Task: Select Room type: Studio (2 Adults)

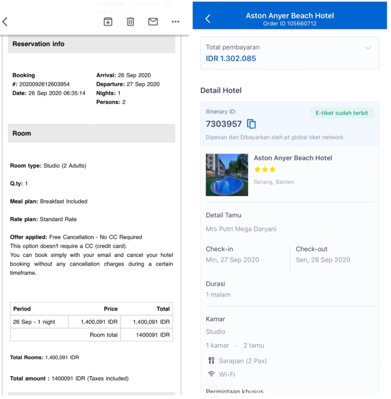Action: click(48, 166)
